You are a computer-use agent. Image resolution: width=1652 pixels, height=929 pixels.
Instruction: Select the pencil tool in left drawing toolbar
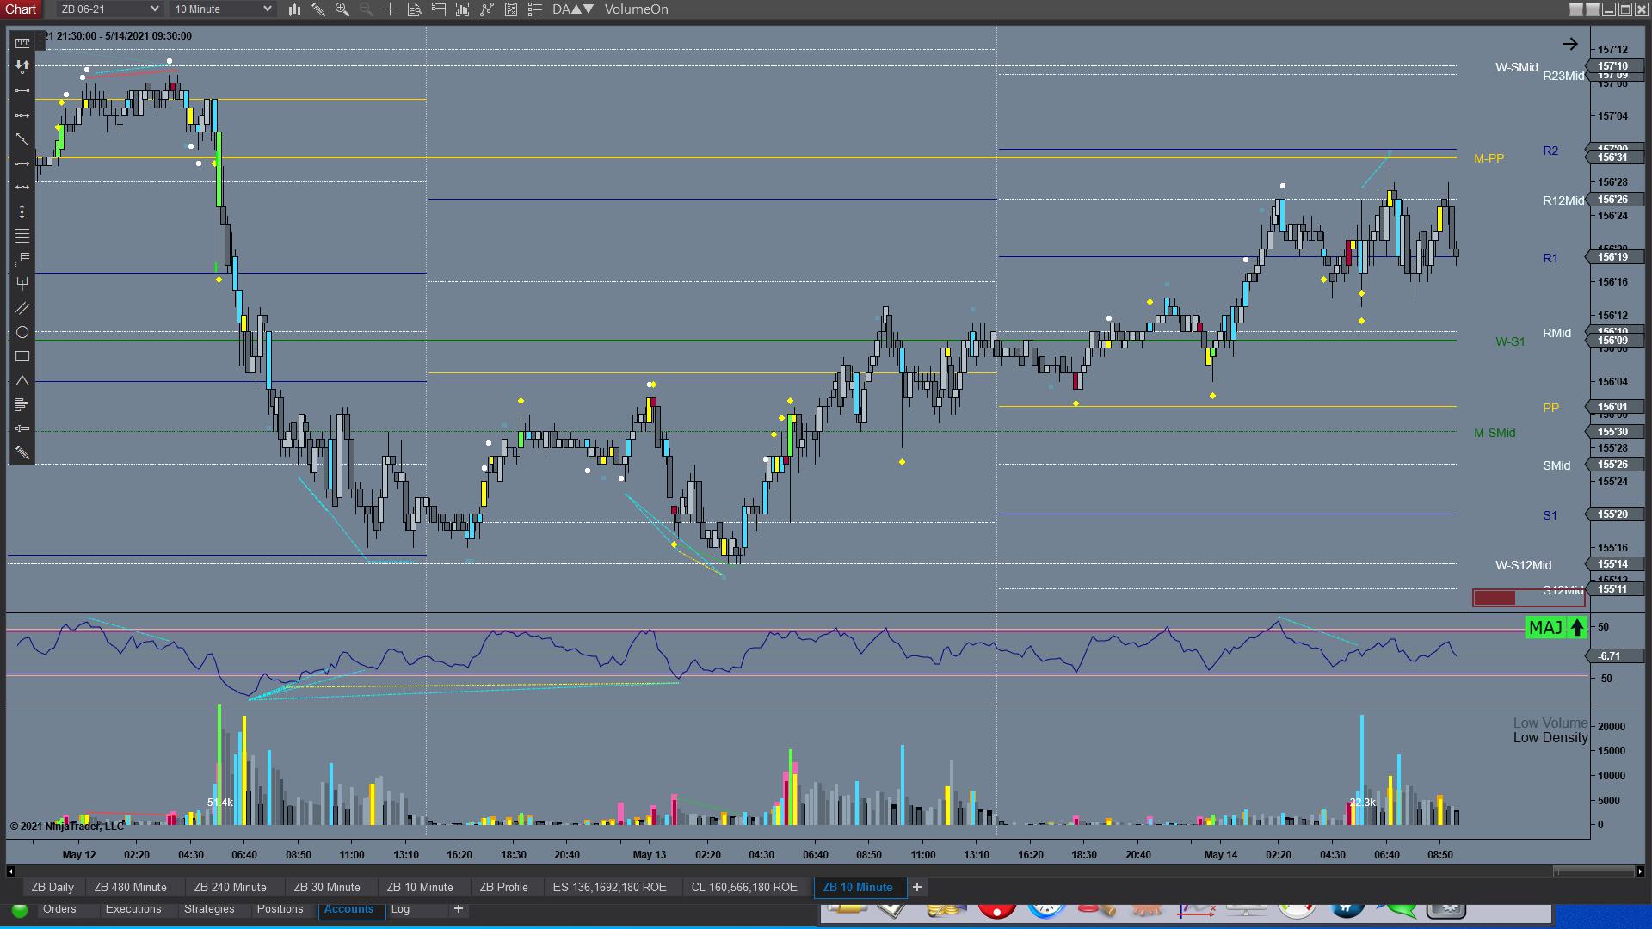pos(22,453)
